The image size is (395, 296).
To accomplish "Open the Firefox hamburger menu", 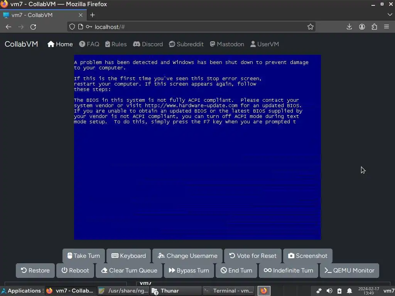I will point(387,27).
